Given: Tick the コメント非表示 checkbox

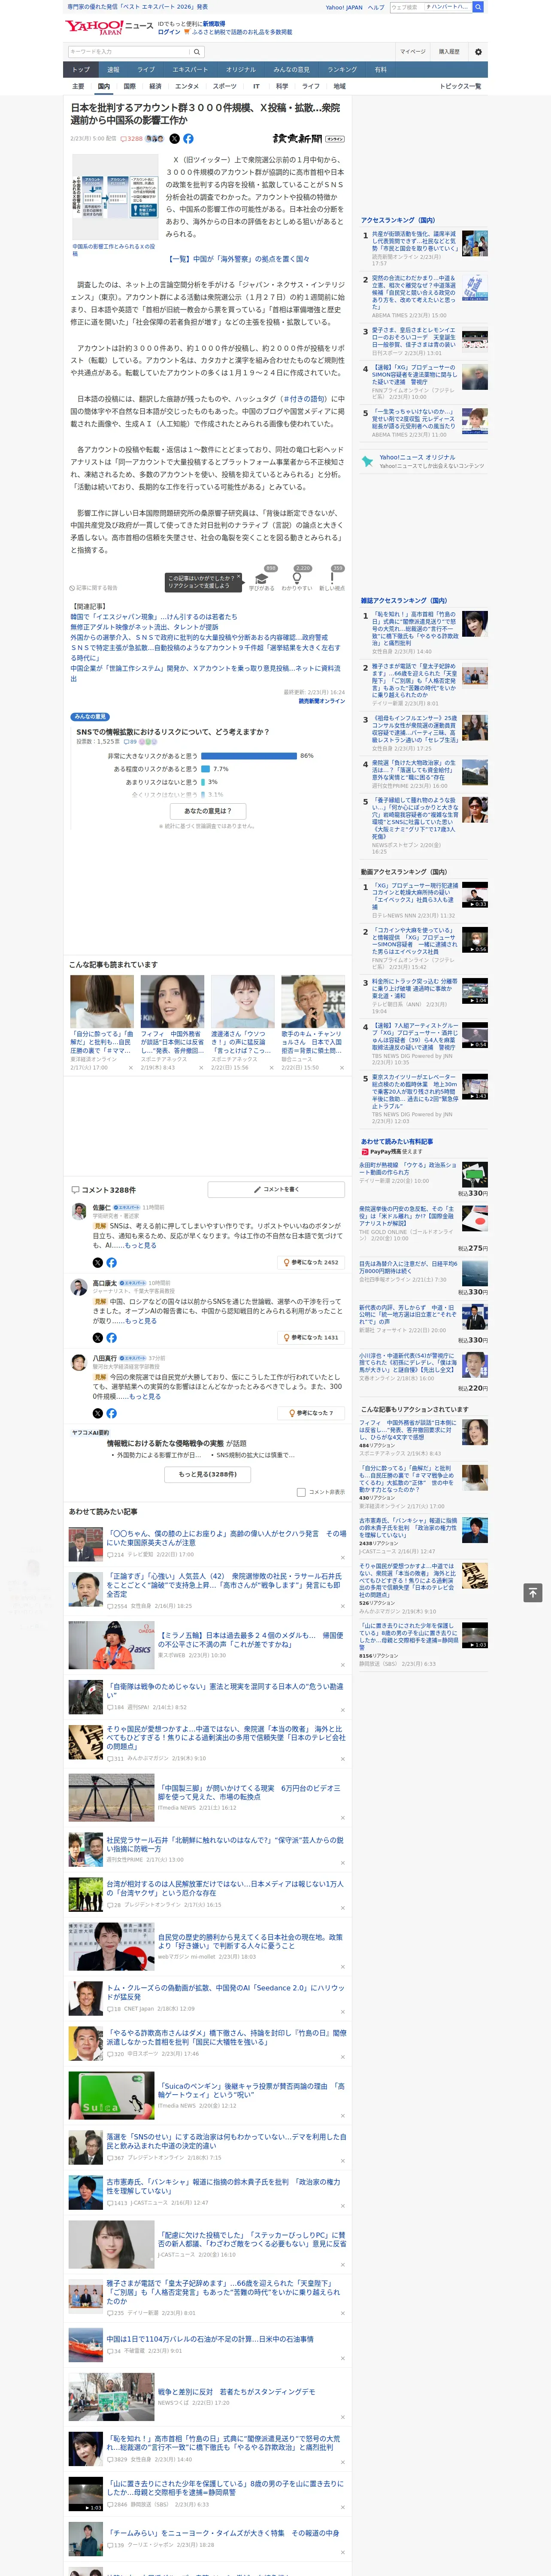Looking at the screenshot, I should (301, 1492).
